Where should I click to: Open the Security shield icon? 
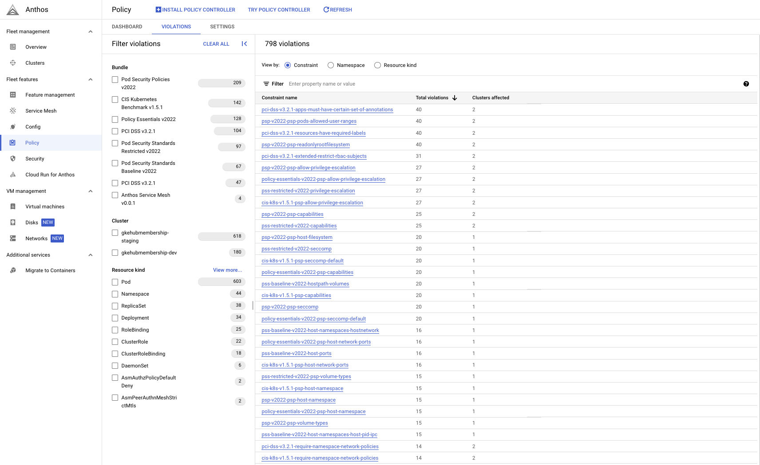coord(13,159)
